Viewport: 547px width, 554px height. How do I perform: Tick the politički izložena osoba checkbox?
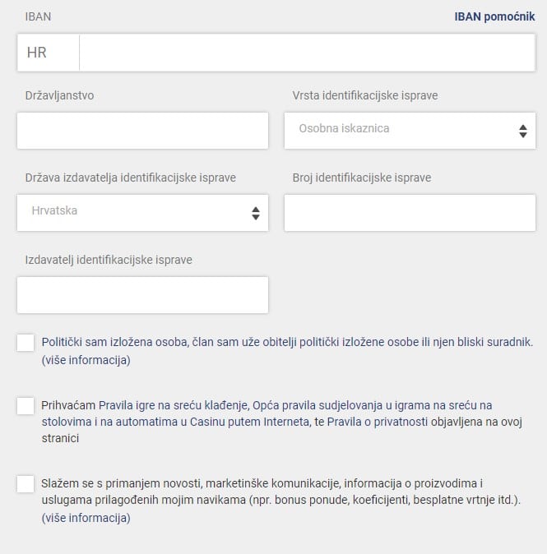[25, 343]
